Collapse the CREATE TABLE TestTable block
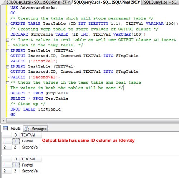 pos(8,24)
